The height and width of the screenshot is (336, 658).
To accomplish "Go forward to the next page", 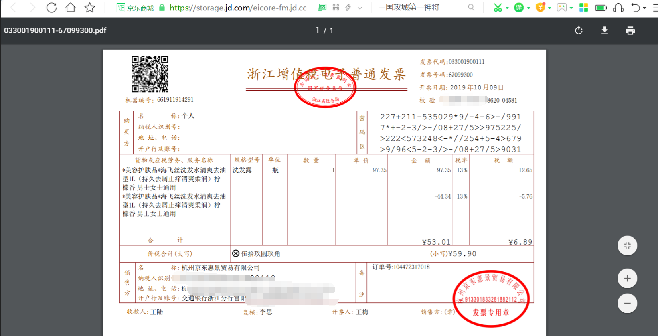I will click(x=33, y=8).
